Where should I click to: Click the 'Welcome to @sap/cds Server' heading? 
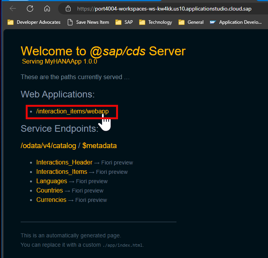click(103, 51)
